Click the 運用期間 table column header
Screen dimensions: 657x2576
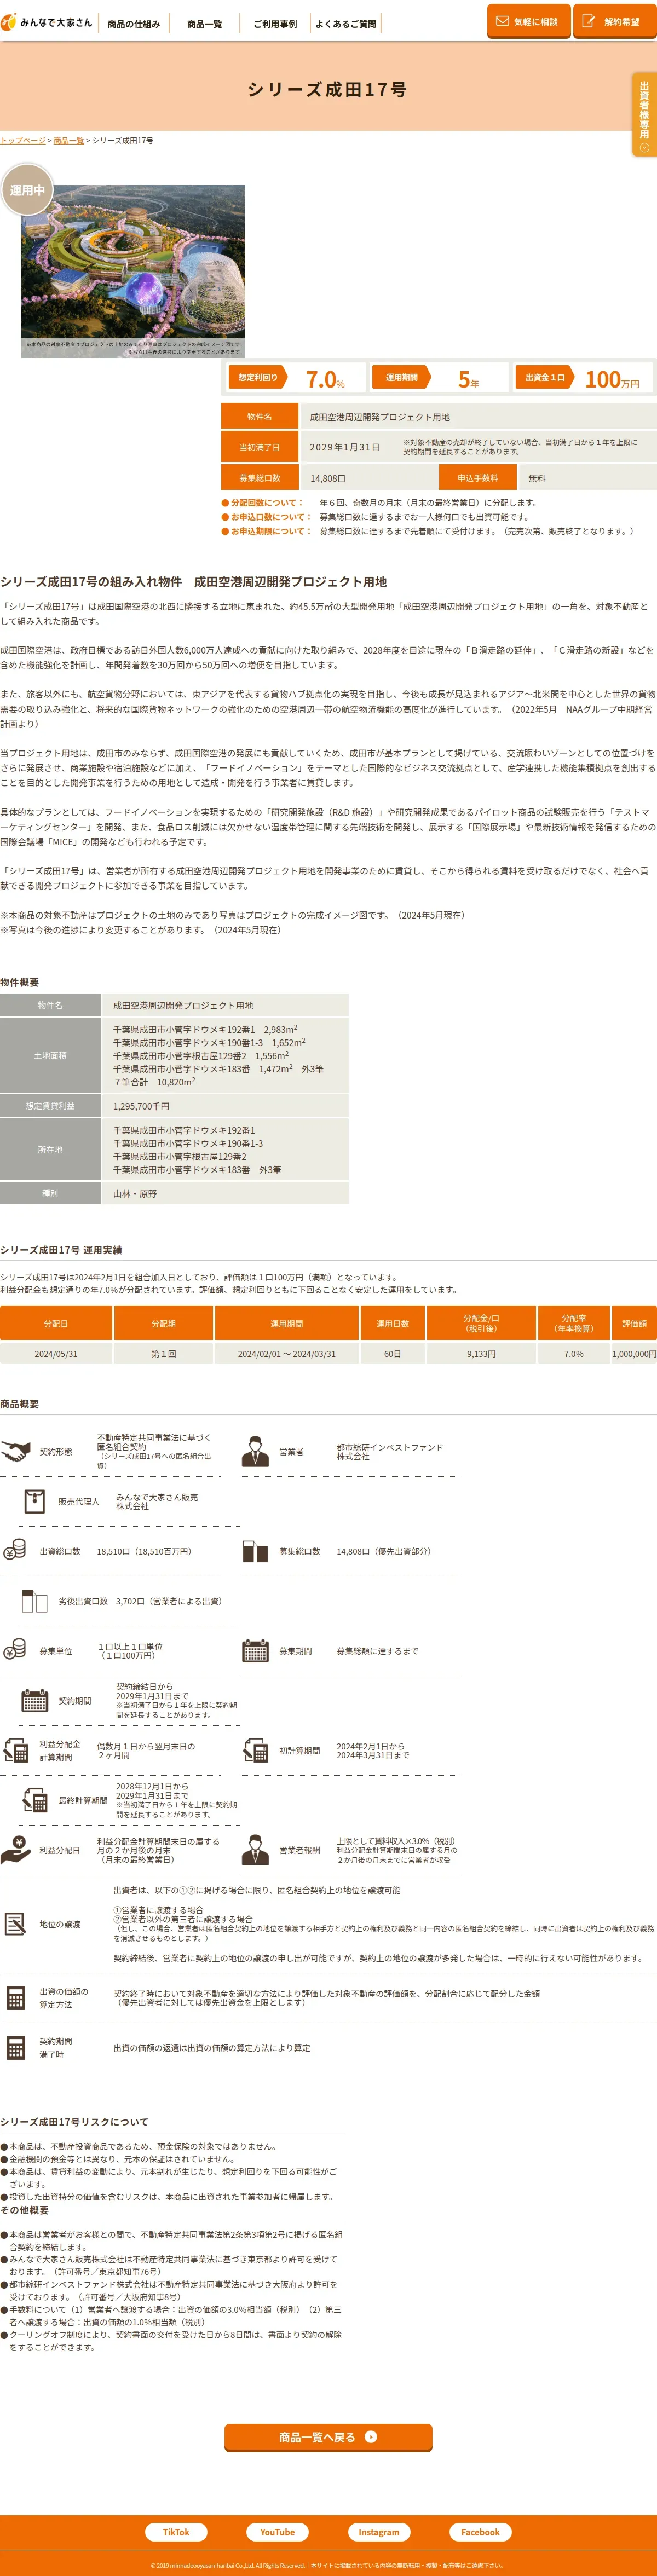coord(287,1323)
